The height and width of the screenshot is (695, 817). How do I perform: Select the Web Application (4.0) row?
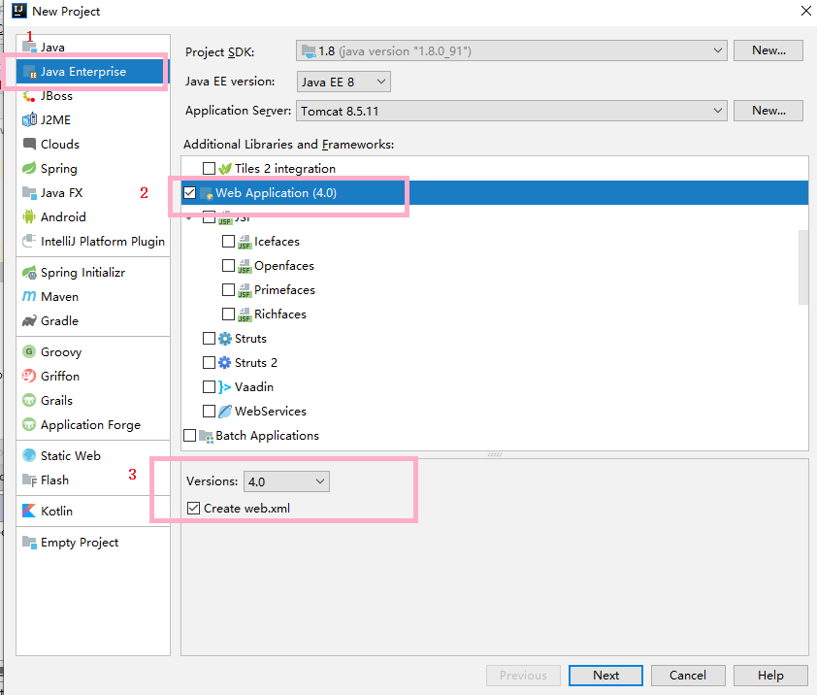[495, 193]
